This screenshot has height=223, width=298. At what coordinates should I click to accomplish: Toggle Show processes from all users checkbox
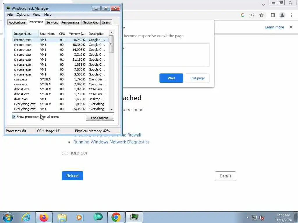coord(14,117)
